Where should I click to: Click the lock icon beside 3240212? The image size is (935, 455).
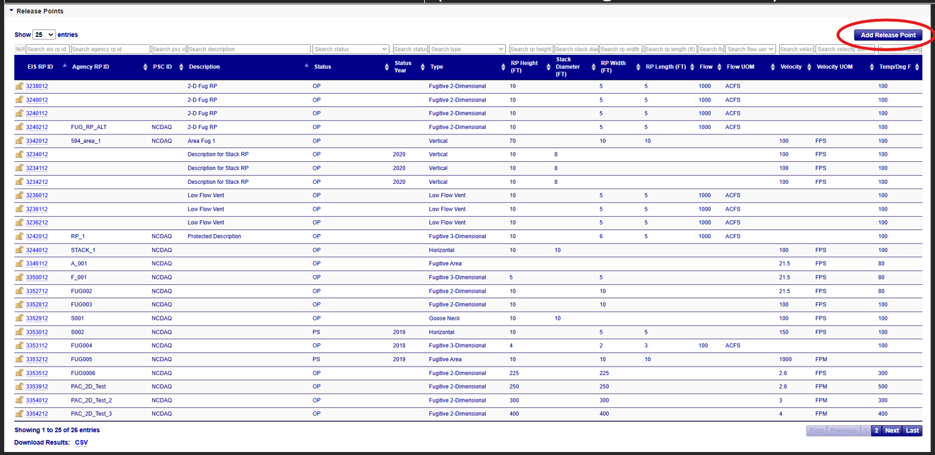[19, 127]
